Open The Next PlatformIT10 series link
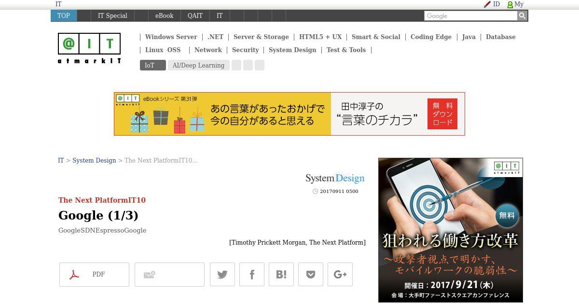The height and width of the screenshot is (304, 579). (x=102, y=200)
